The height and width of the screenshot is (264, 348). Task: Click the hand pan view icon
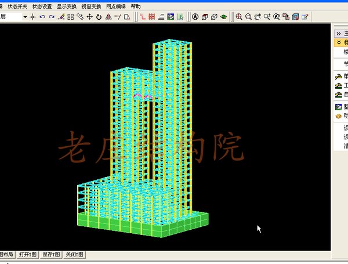(x=258, y=17)
